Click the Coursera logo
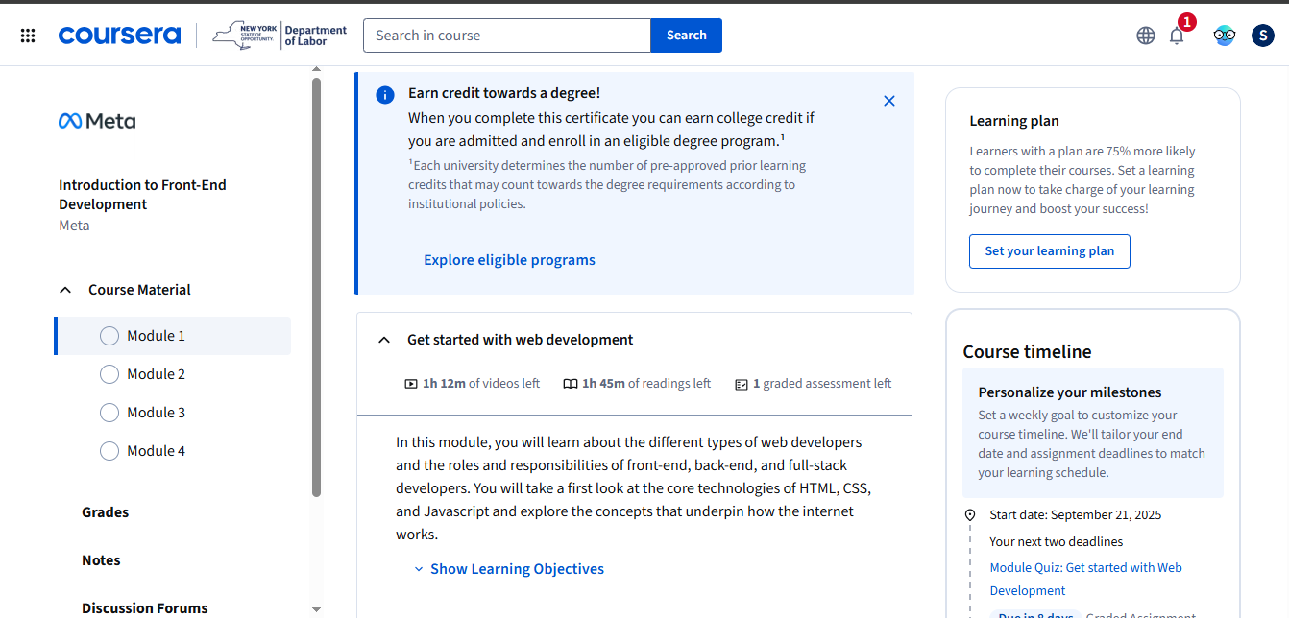Screen dimensions: 1289x618 coord(119,36)
